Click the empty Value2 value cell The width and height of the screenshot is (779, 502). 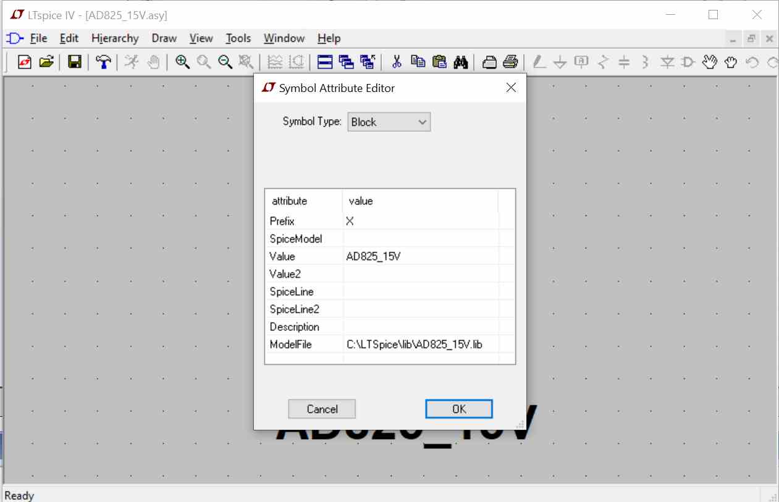421,274
